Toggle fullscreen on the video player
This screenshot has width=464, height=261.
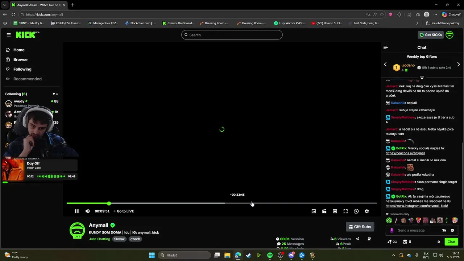click(345, 211)
